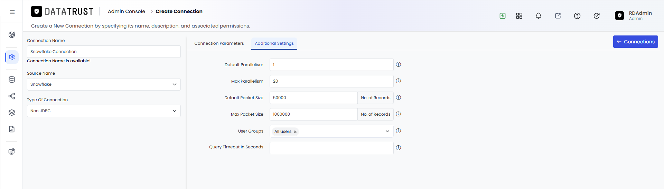Open the apps grid icon

pyautogui.click(x=519, y=16)
